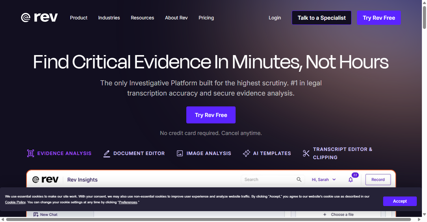Open the Resources navigation menu
Viewport: 427px width, 222px height.
142,18
